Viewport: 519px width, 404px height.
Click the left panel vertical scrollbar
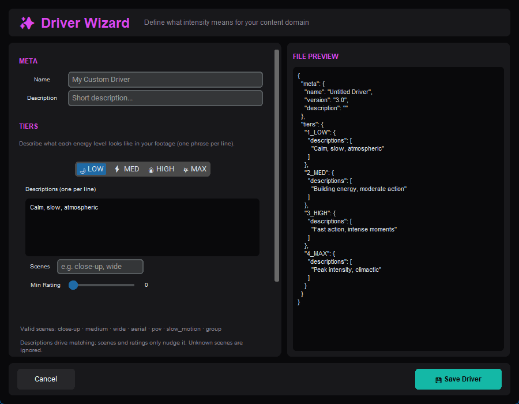click(x=277, y=166)
